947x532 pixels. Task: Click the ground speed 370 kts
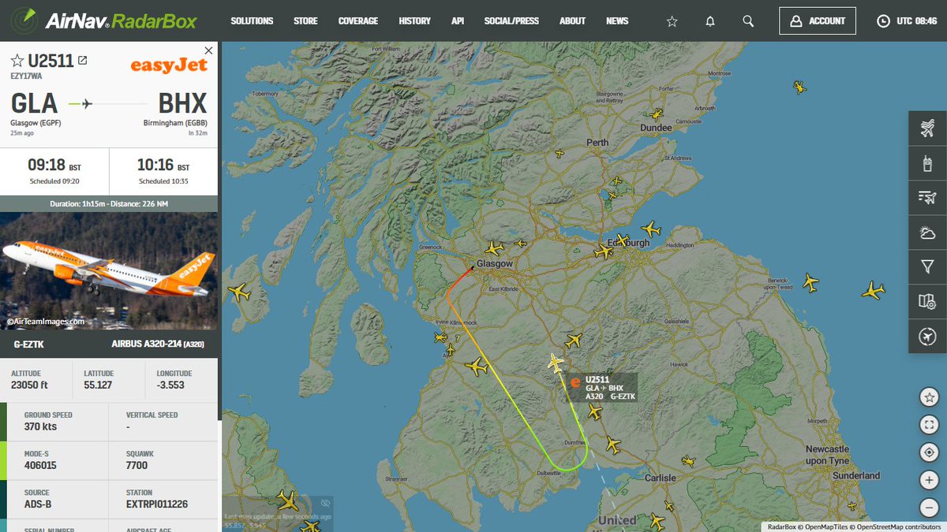tap(40, 426)
